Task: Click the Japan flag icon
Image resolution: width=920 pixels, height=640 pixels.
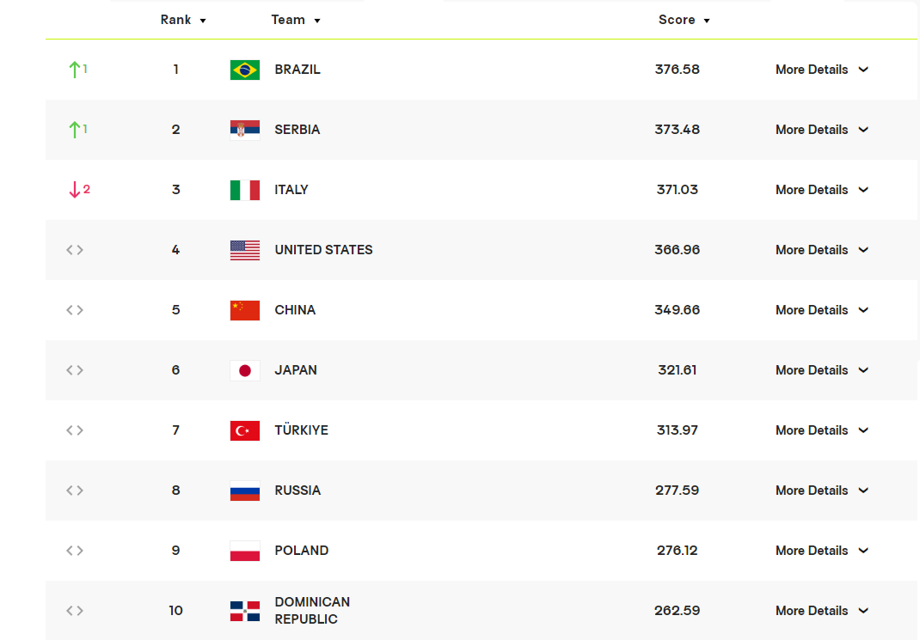Action: (245, 370)
